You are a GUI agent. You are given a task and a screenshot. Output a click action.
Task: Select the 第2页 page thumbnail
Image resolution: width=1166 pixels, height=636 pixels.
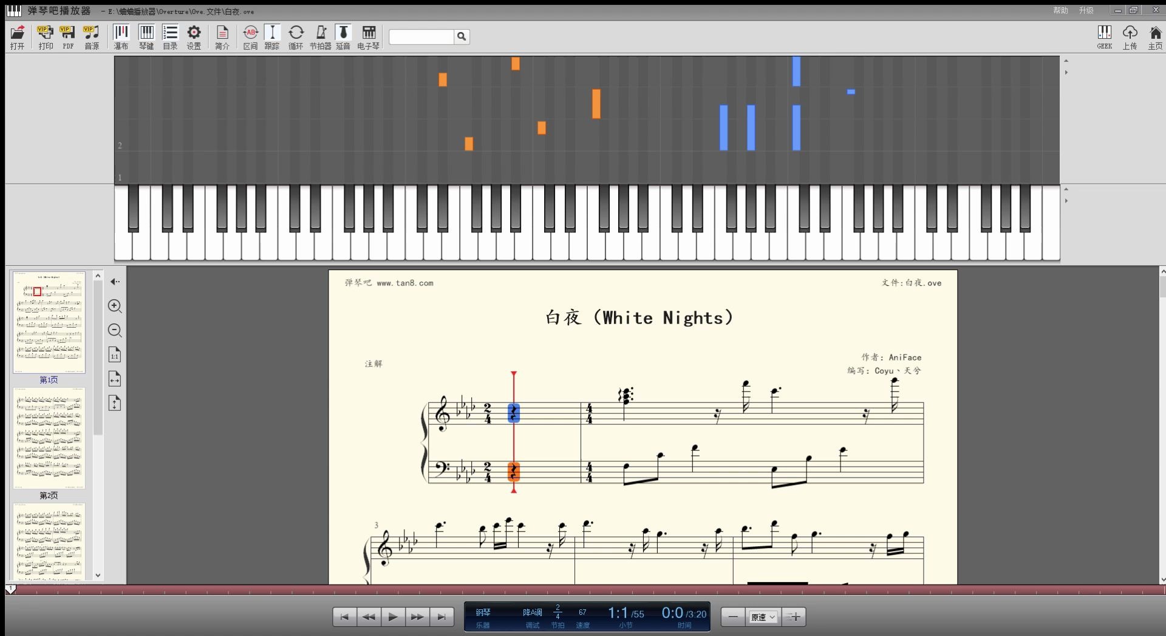(49, 438)
